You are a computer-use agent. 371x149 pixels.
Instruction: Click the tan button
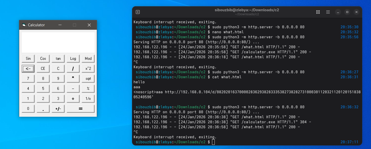click(58, 58)
